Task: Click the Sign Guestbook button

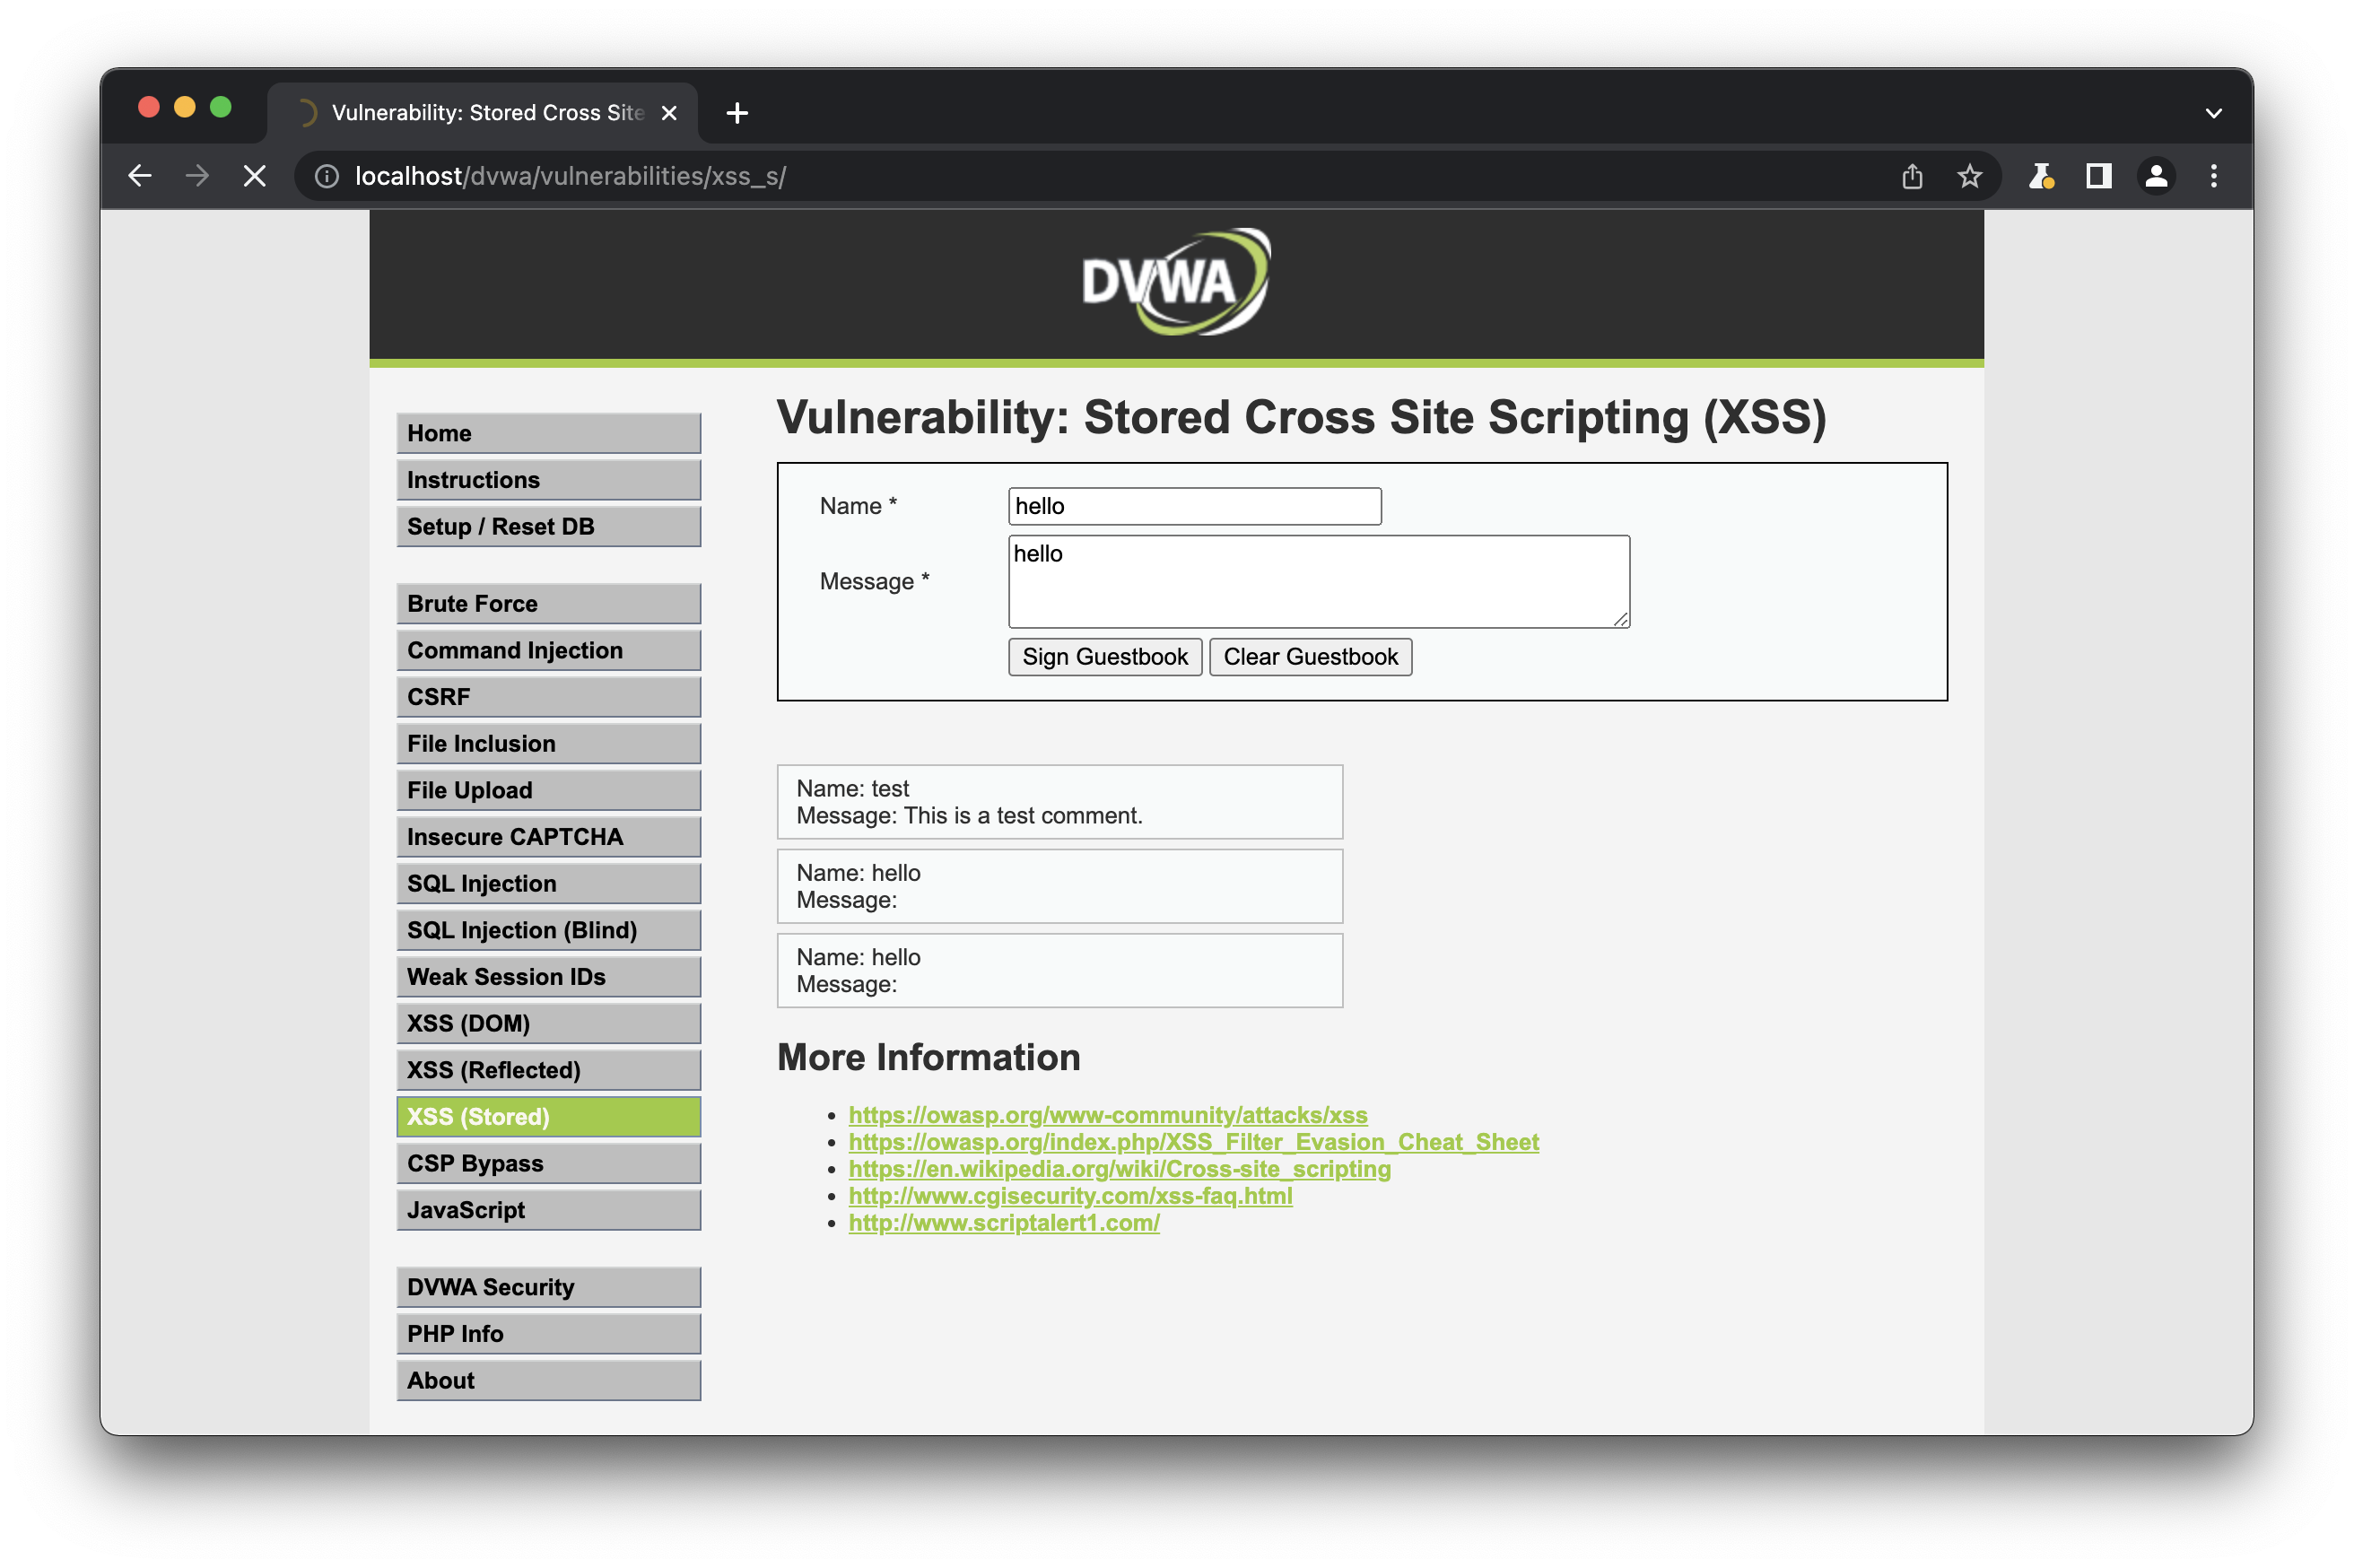Action: point(1104,657)
